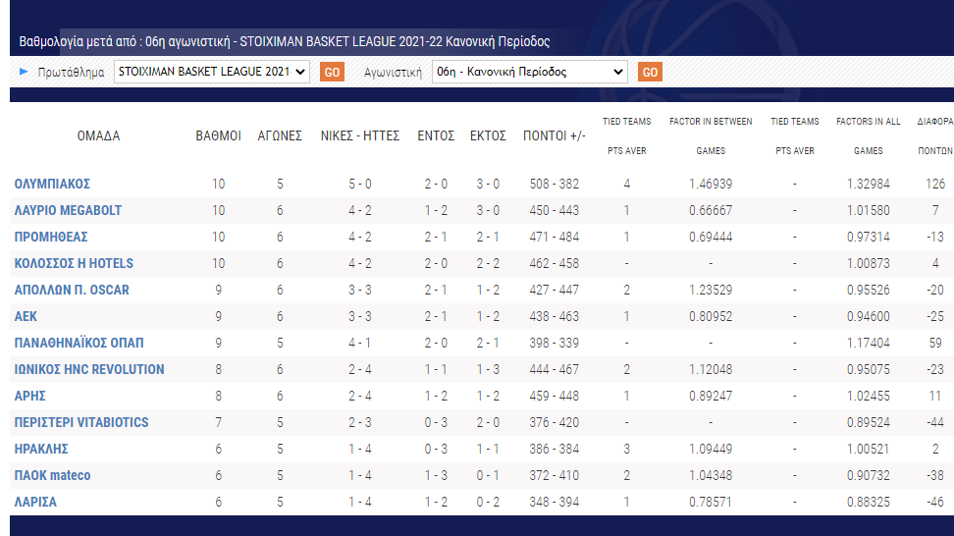Open ΗΡΑΚΛΗΣ team link

pyautogui.click(x=41, y=449)
